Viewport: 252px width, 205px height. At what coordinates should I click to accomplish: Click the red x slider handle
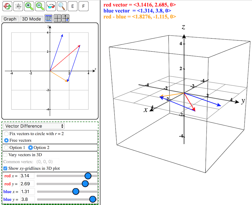click(88, 176)
